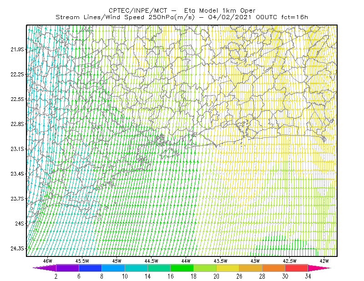
Task: Click the gold 26-28 colorbar segment
Action: tap(251, 268)
